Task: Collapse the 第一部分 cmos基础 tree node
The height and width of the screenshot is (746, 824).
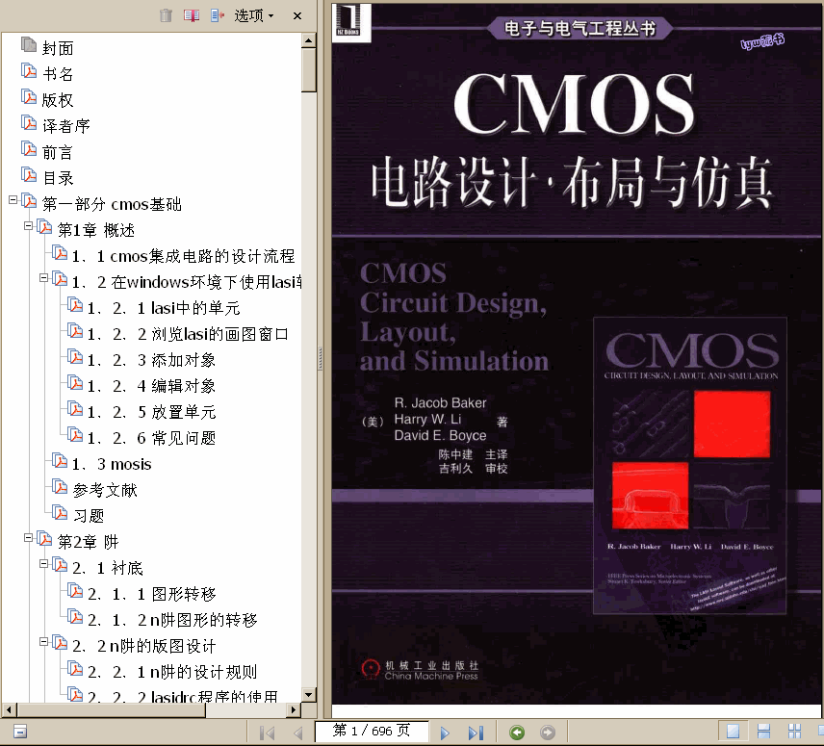Action: 13,199
